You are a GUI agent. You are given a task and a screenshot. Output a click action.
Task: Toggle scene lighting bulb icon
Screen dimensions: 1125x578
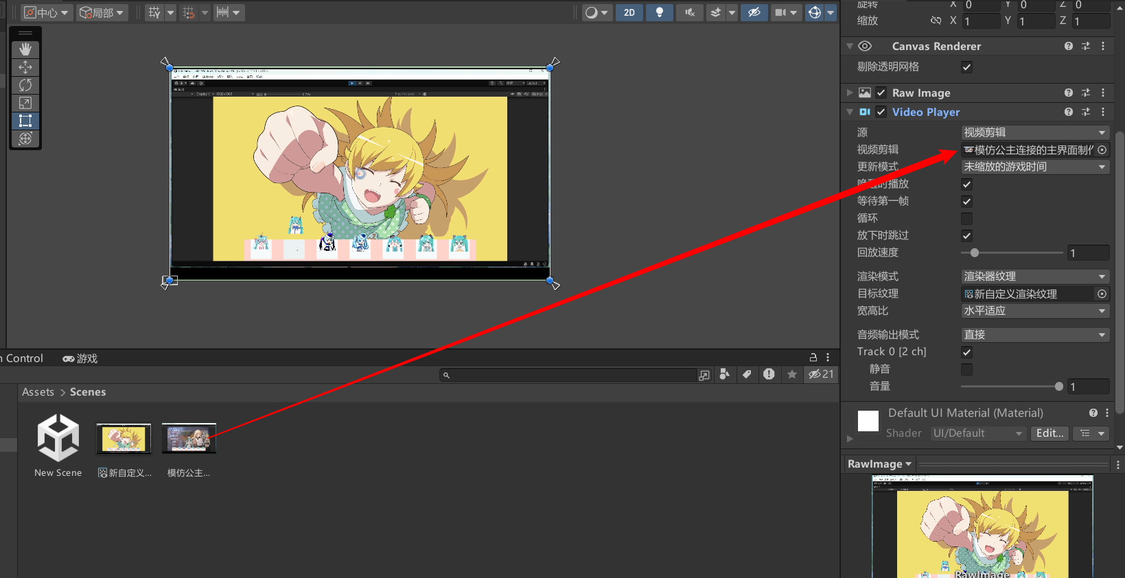pyautogui.click(x=660, y=12)
